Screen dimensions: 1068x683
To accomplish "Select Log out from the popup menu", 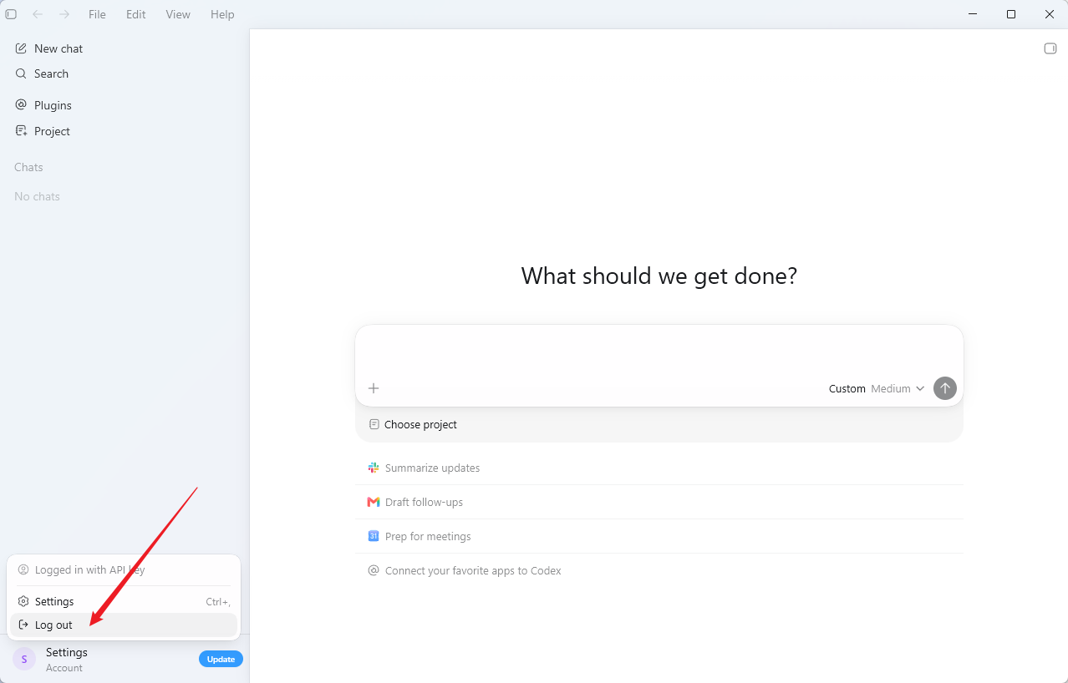I will click(124, 625).
